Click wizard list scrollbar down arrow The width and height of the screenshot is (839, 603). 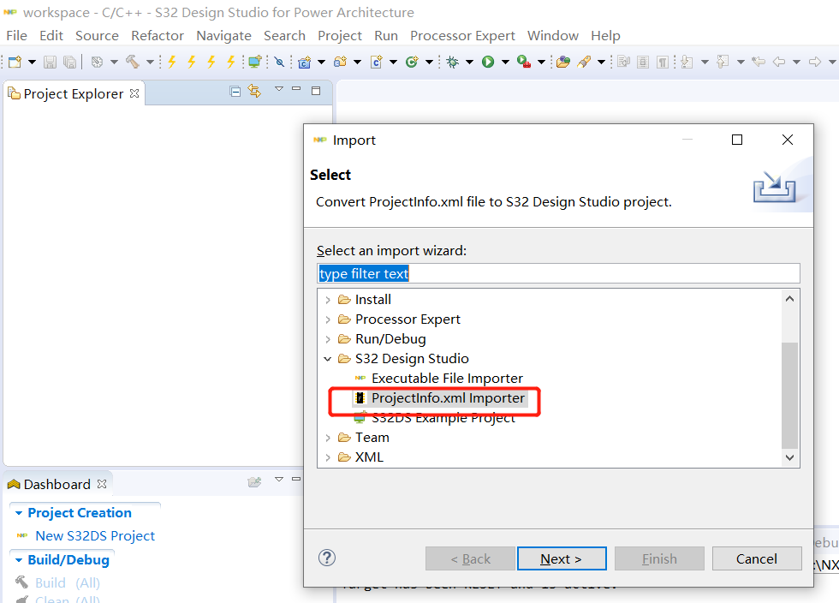tap(789, 458)
